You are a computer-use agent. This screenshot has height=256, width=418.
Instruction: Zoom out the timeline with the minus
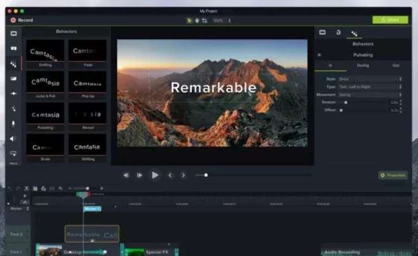70,189
